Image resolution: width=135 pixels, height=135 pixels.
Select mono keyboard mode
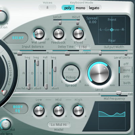81,8
